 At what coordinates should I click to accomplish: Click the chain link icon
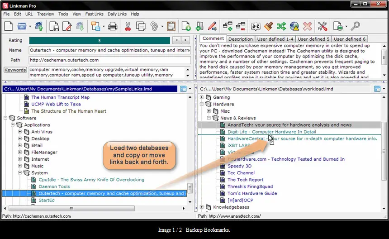[x=154, y=26]
